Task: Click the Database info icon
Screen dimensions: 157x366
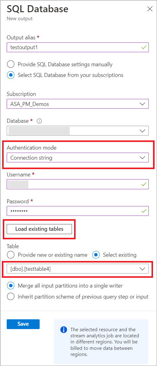Action: tap(39, 121)
